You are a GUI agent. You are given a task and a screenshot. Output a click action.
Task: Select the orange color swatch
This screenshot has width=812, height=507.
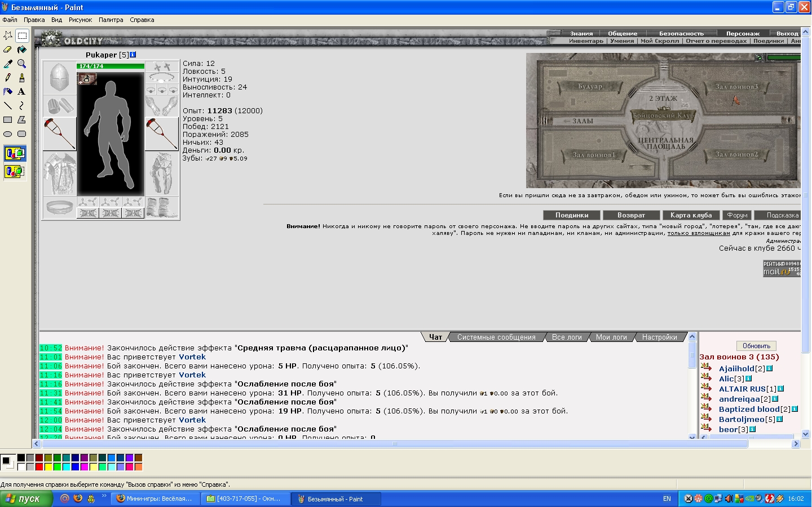click(138, 466)
